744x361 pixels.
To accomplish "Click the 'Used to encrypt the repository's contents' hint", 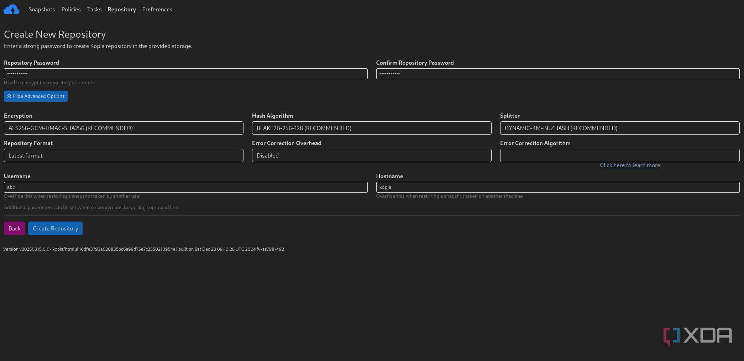I will [x=49, y=83].
